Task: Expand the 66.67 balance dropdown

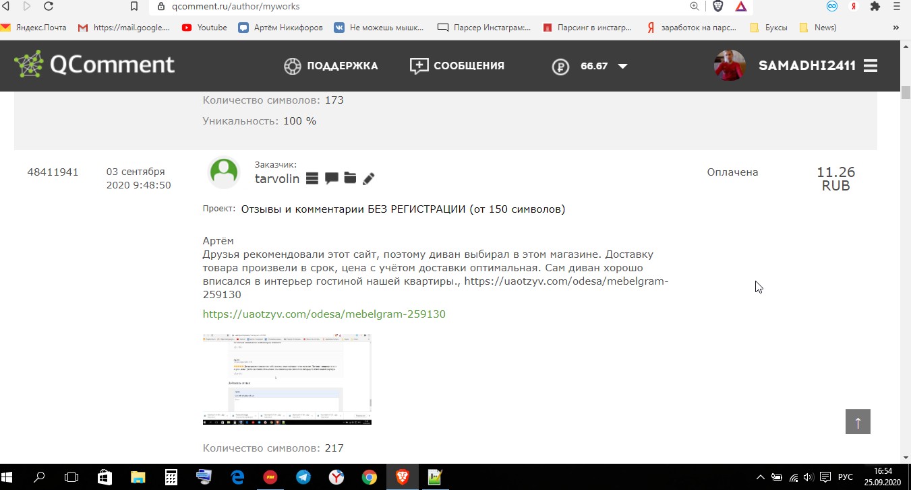Action: point(622,66)
